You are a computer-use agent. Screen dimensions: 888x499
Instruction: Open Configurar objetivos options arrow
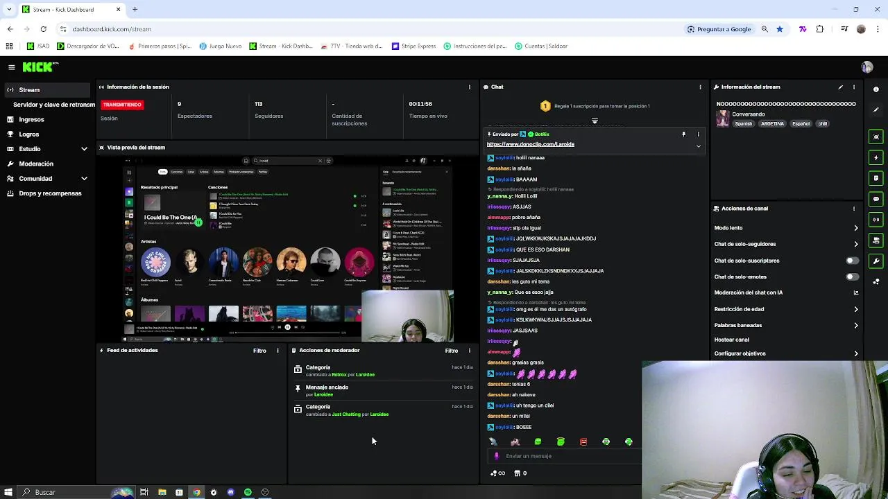tap(855, 353)
